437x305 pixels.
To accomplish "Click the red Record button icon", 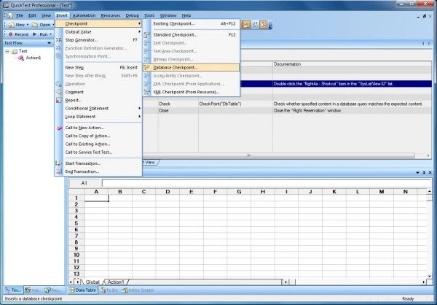I will 11,34.
